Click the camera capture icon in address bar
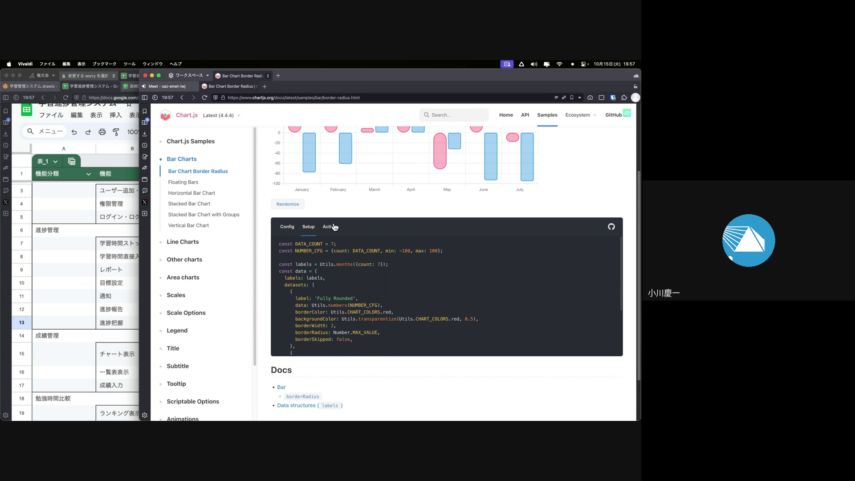The height and width of the screenshot is (481, 855). (x=590, y=98)
